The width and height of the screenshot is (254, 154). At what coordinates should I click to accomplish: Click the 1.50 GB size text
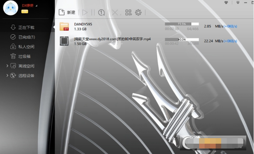[80, 44]
